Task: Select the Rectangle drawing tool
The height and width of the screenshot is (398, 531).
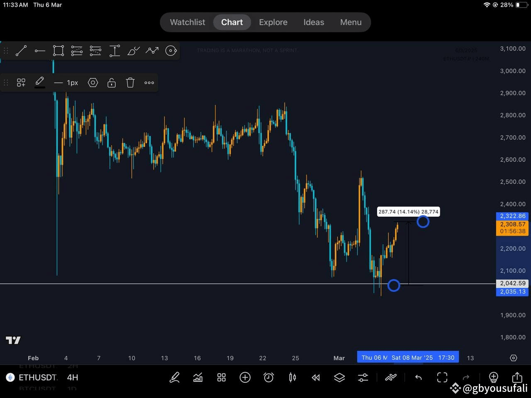Action: click(x=58, y=51)
